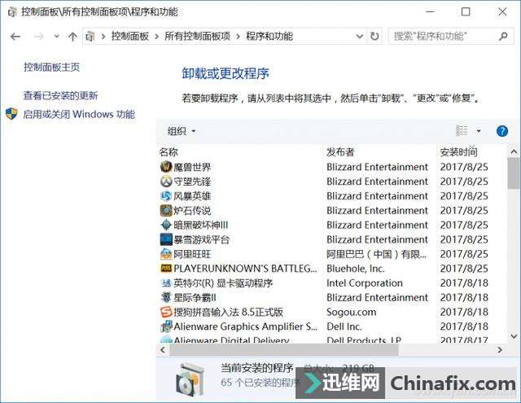Click publisher Bluehole, Inc.
Screen dimensions: 521x403
click(355, 269)
